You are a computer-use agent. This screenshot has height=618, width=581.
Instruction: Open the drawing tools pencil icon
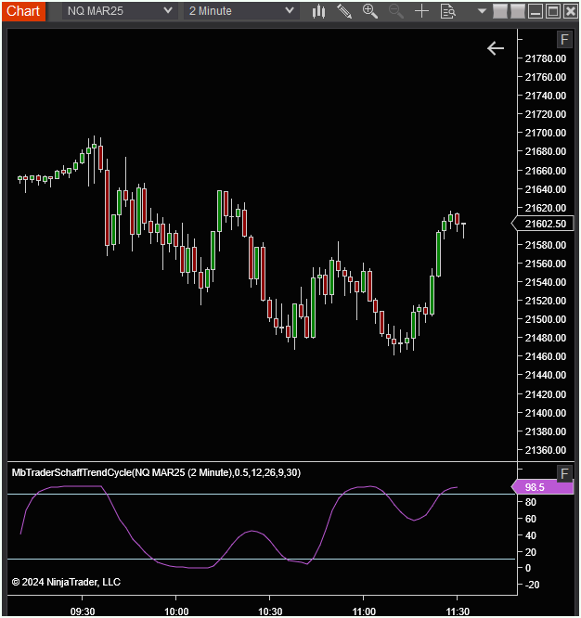click(344, 11)
